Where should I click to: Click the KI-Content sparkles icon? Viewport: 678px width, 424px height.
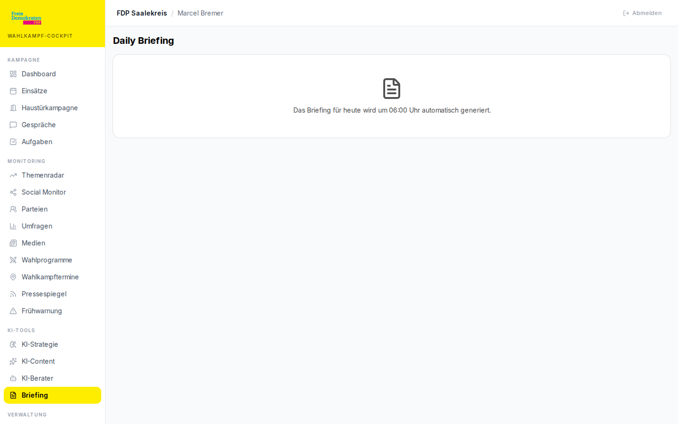[x=13, y=361]
